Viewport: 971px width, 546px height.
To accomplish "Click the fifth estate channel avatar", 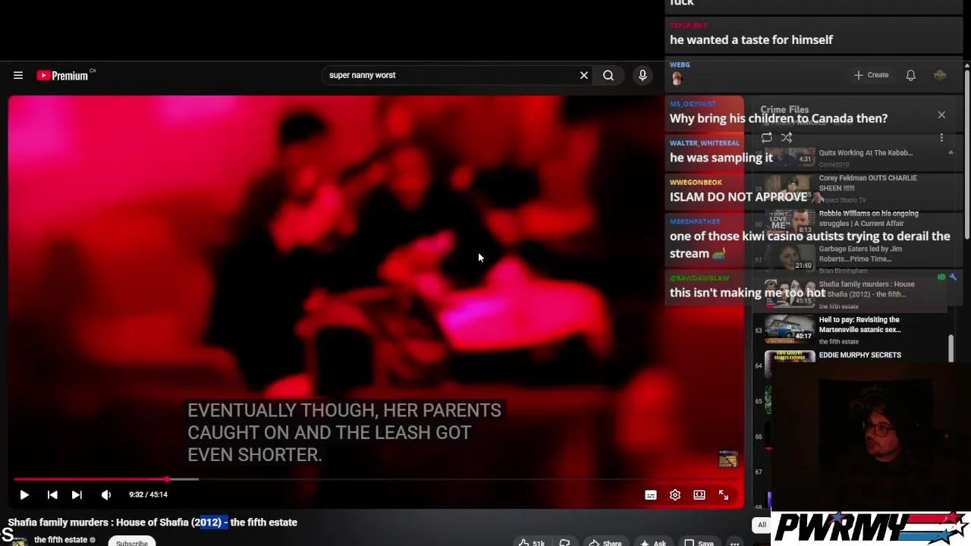I will pos(19,541).
